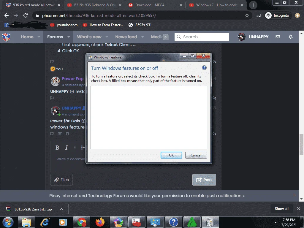The width and height of the screenshot is (304, 228).
Task: Expand the News feed dropdown arrow
Action: (x=142, y=37)
